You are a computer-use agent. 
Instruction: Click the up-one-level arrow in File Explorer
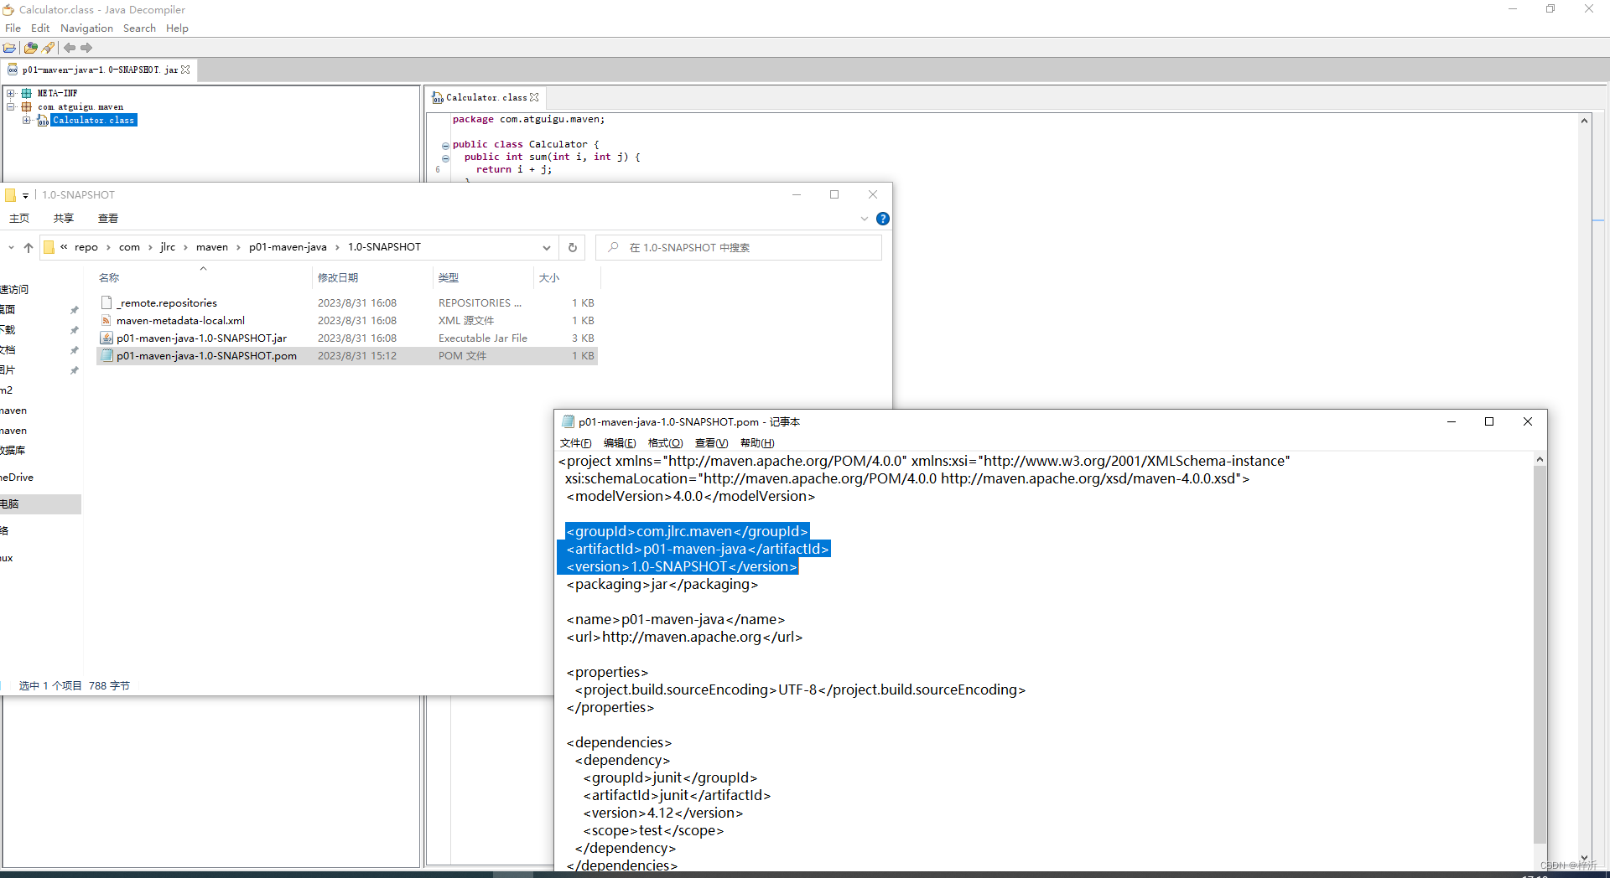click(29, 247)
